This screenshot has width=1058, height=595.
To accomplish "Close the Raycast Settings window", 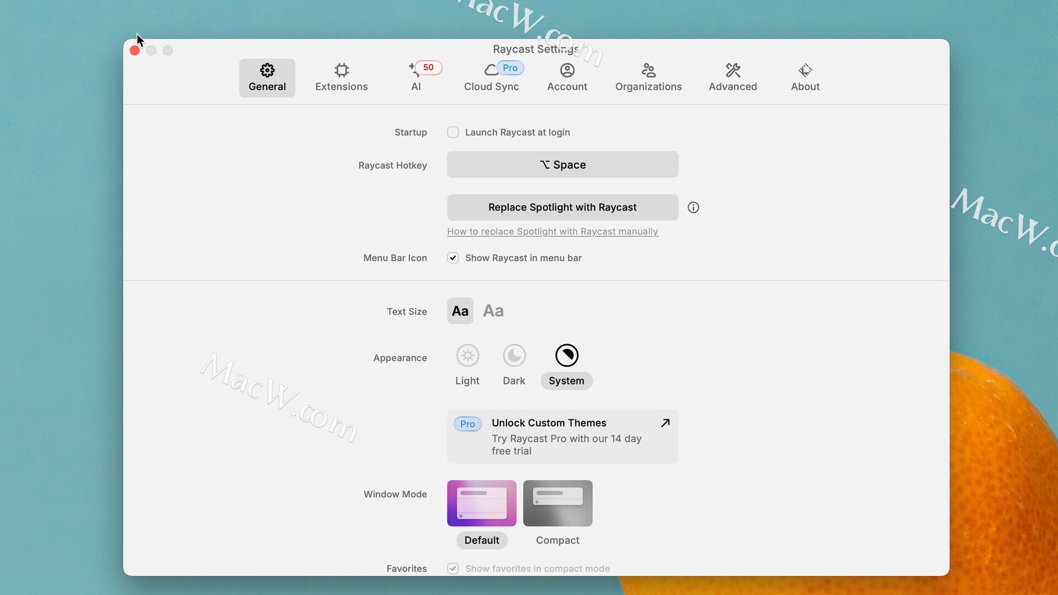I will pyautogui.click(x=134, y=51).
